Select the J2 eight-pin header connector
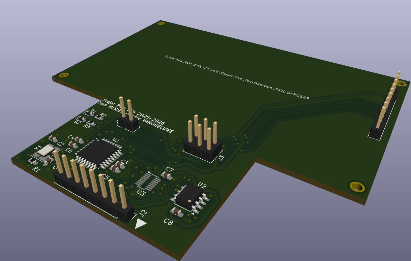The width and height of the screenshot is (411, 261). click(93, 195)
